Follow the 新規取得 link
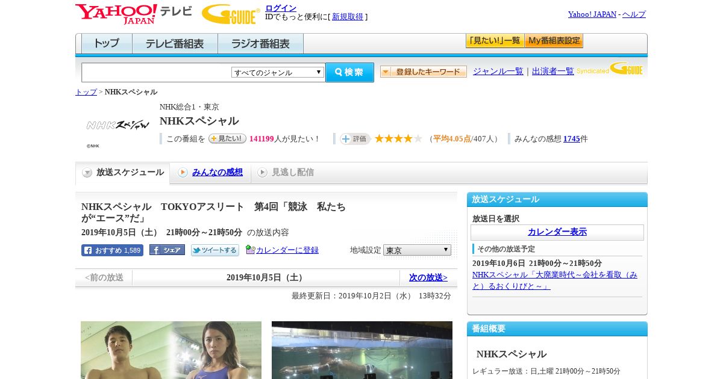Image resolution: width=723 pixels, height=379 pixels. 348,17
